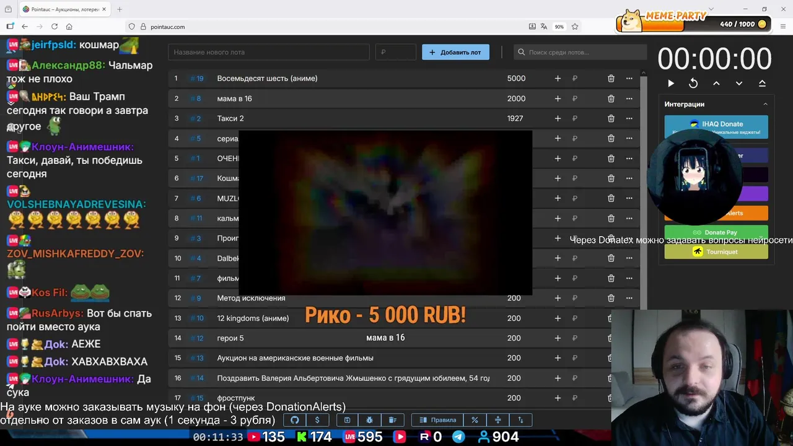Click the 5000 amount on Восемьдесят шесть row
The image size is (793, 446).
(516, 79)
